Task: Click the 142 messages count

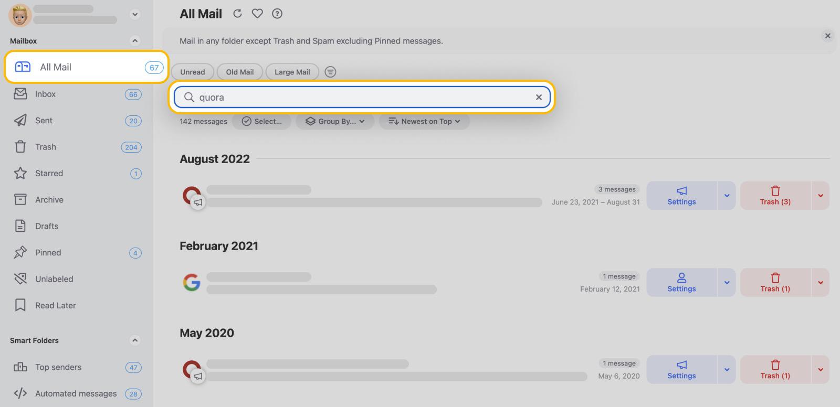Action: [x=203, y=121]
